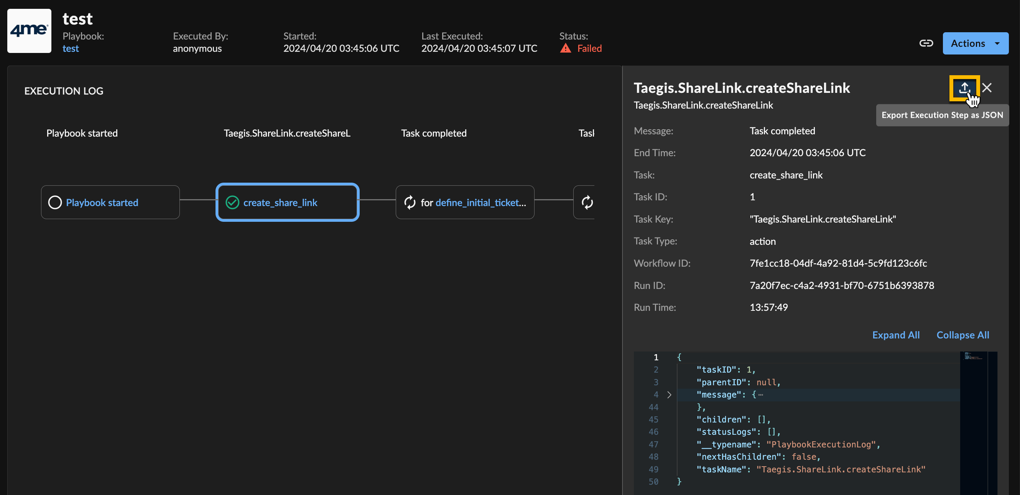Expand the folded "message" JSON object
Image resolution: width=1020 pixels, height=495 pixels.
pyautogui.click(x=669, y=395)
